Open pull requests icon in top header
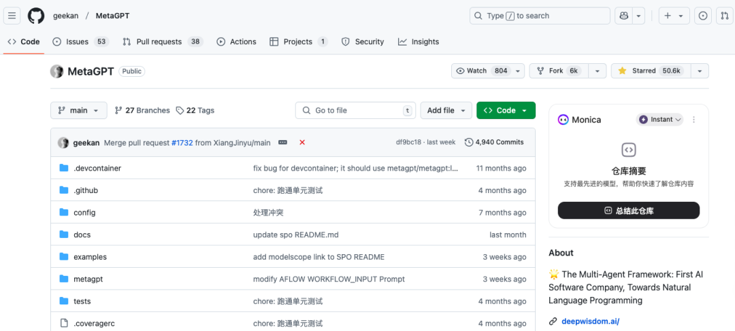The height and width of the screenshot is (331, 735). tap(725, 16)
